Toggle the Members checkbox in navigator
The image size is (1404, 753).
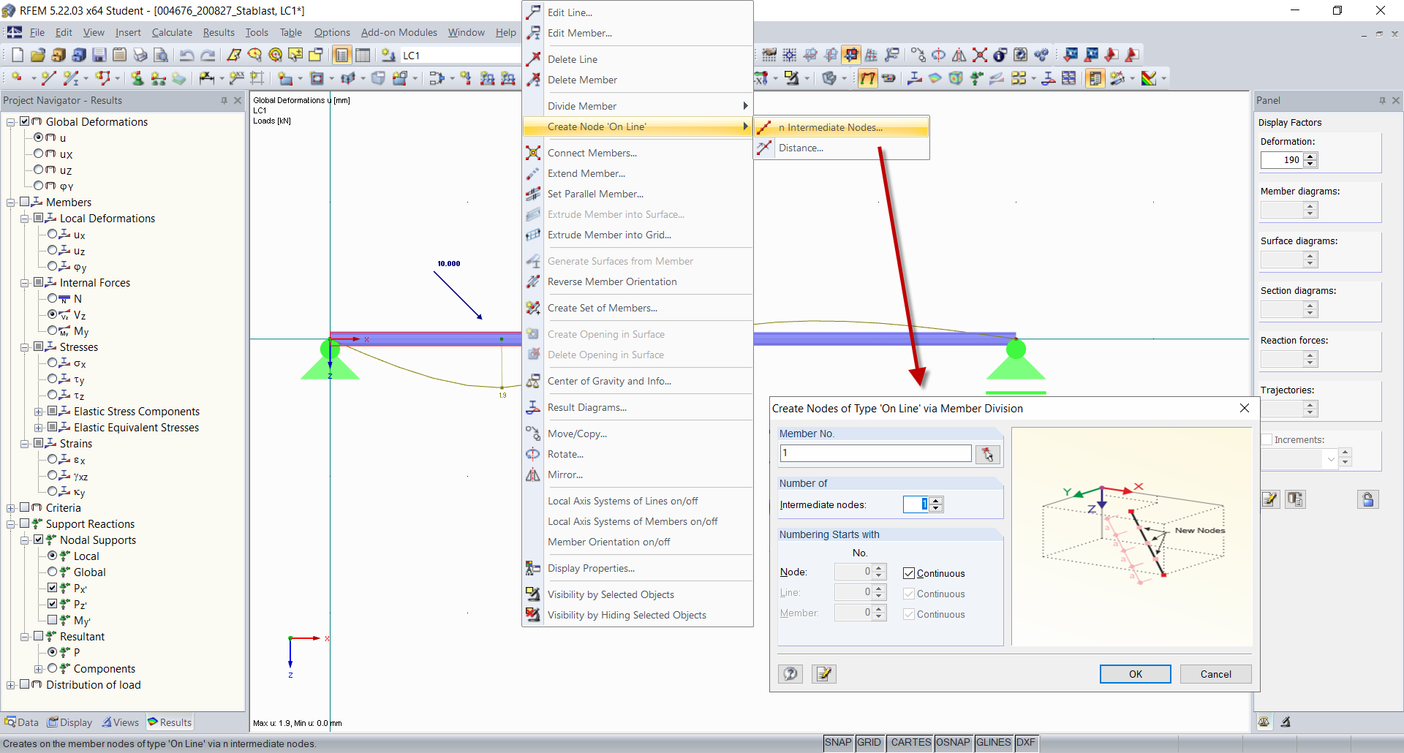(24, 202)
